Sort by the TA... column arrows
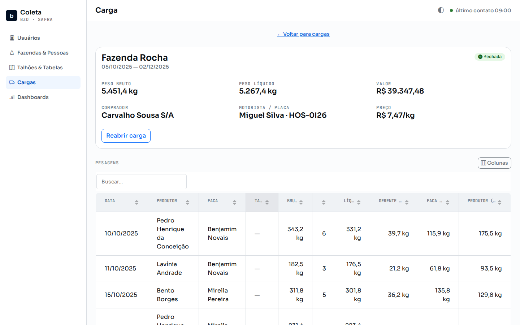This screenshot has width=520, height=325. [x=267, y=202]
